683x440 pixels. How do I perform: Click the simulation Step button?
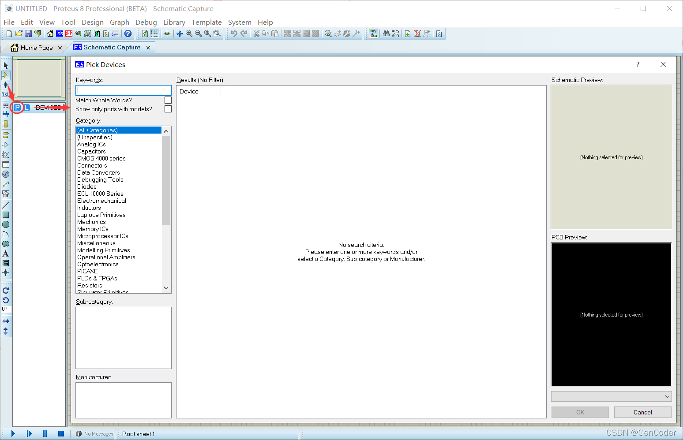tap(29, 434)
